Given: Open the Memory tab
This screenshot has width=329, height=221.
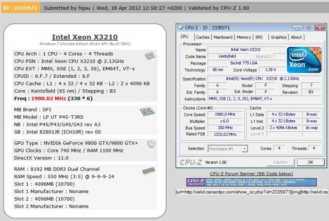Looking at the screenshot, I should coord(244,37).
